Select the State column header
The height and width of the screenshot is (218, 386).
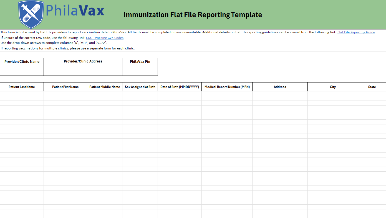(x=372, y=87)
